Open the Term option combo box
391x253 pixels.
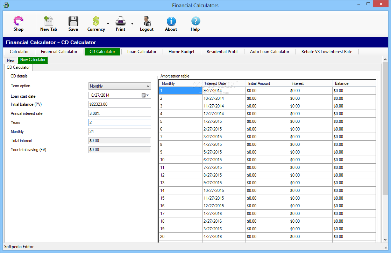click(120, 86)
